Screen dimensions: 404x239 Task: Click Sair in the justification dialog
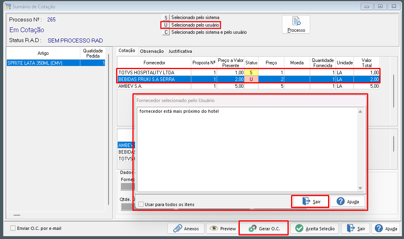tap(310, 201)
